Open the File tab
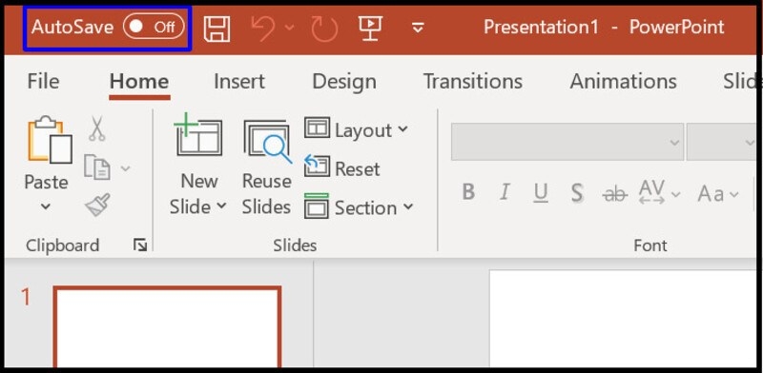763x373 pixels. pos(43,81)
